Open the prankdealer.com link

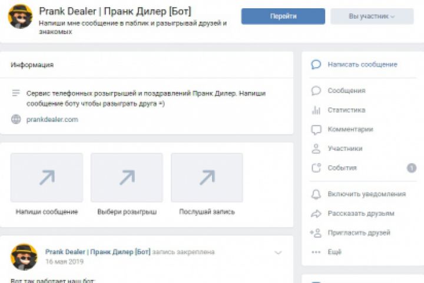[x=52, y=120]
